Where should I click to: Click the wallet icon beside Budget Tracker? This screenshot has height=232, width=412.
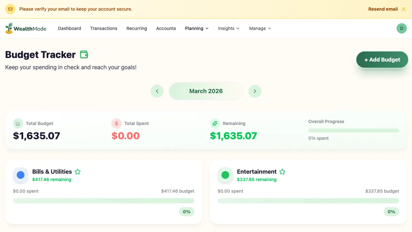point(84,54)
